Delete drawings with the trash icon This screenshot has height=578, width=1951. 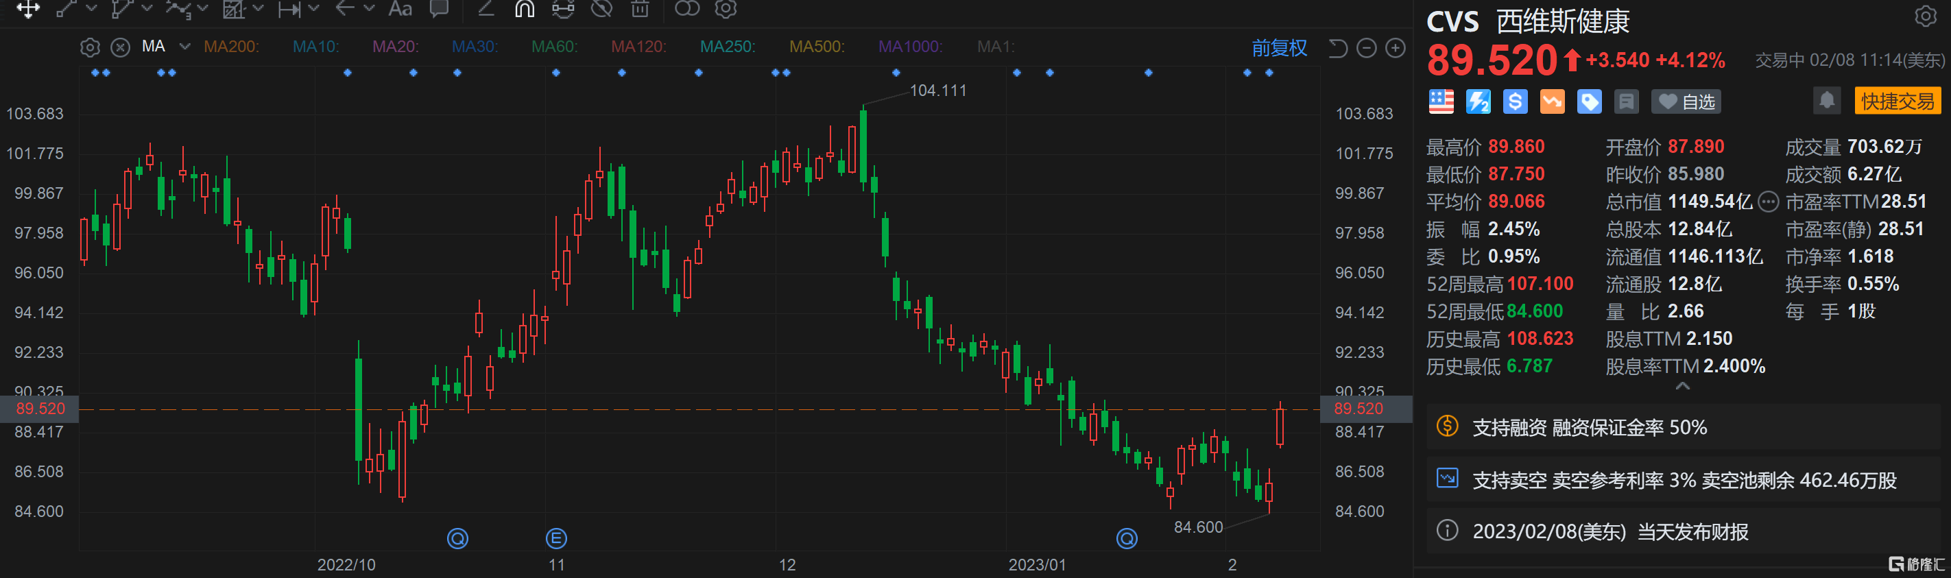(640, 9)
